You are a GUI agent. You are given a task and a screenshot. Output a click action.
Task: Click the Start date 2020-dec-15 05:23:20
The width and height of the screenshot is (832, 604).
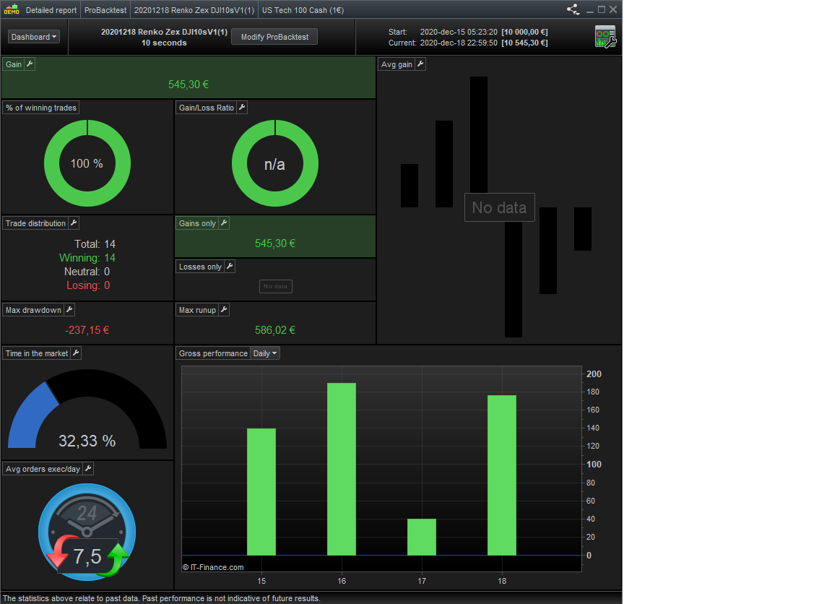pyautogui.click(x=459, y=32)
